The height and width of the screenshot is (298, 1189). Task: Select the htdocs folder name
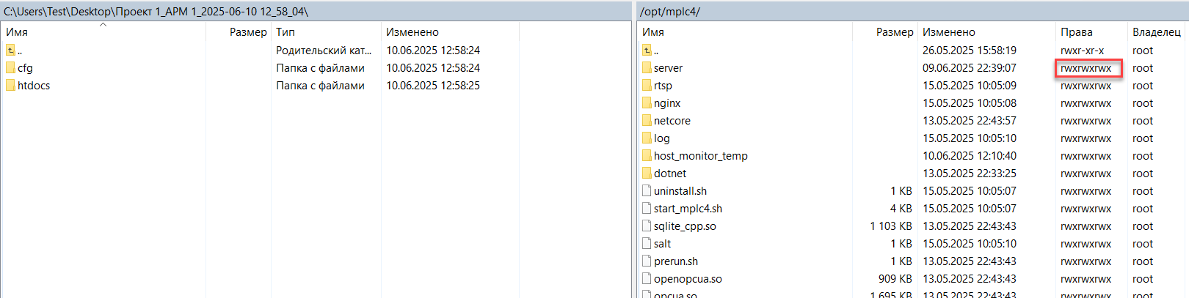coord(34,86)
